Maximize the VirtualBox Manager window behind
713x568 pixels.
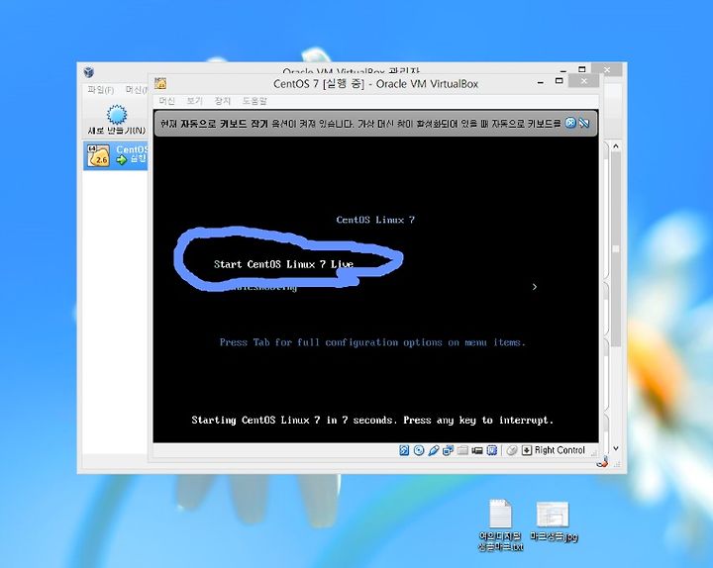[582, 69]
